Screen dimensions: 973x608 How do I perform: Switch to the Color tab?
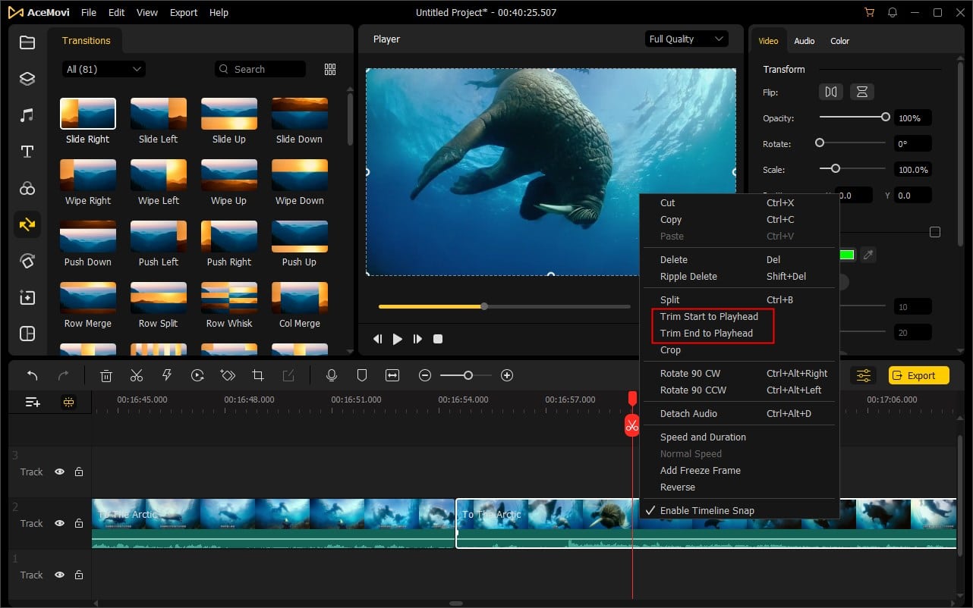pos(839,41)
